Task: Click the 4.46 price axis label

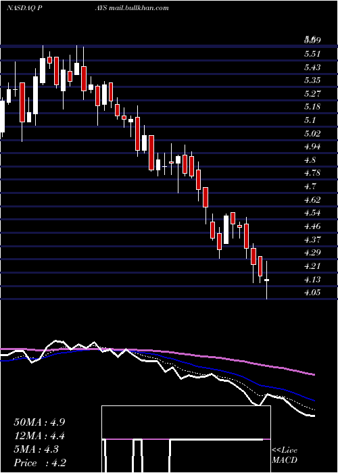Action: point(312,226)
